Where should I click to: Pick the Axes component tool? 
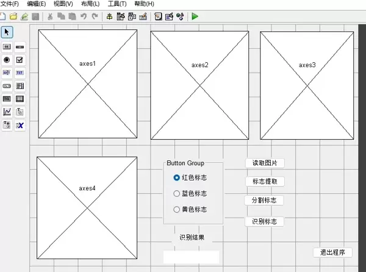(x=7, y=112)
